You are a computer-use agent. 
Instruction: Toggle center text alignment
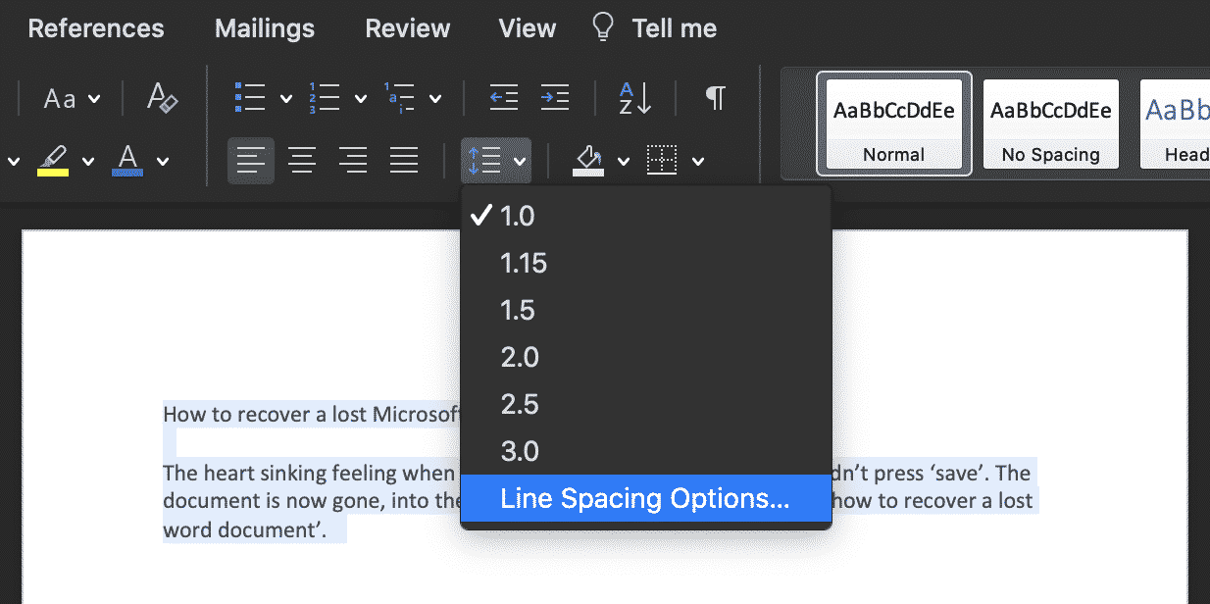302,160
